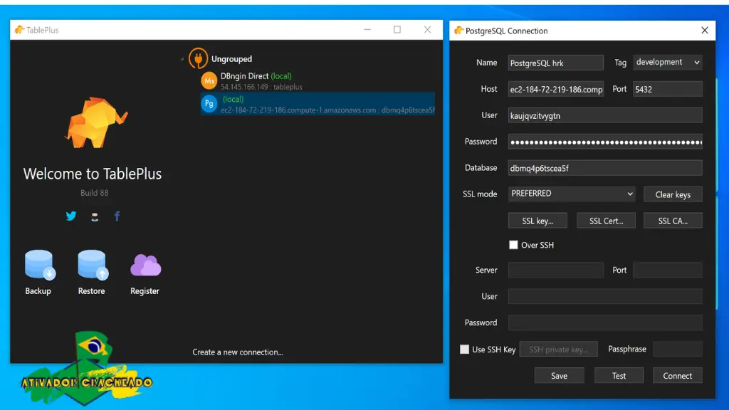Click the Save button
729x410 pixels.
tap(560, 376)
